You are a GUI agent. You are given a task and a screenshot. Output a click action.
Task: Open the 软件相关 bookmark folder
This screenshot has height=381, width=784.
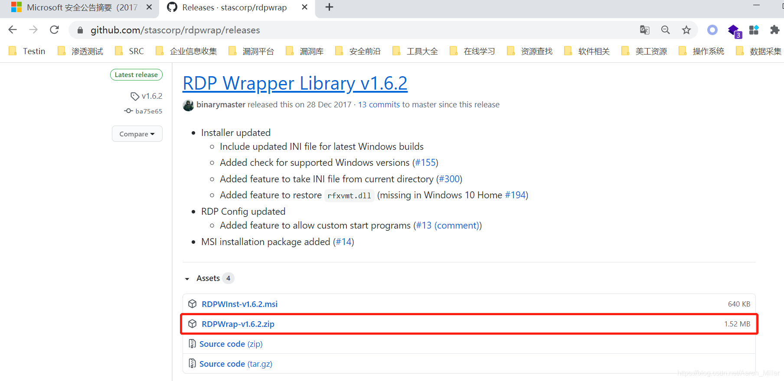click(x=587, y=51)
